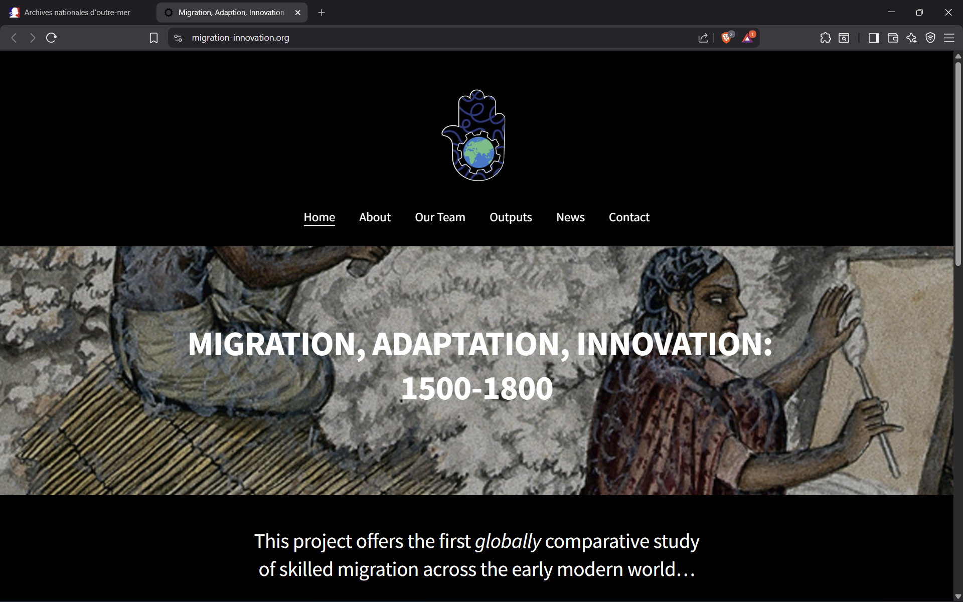Launch Leo AI assistant
The image size is (963, 602).
point(912,38)
